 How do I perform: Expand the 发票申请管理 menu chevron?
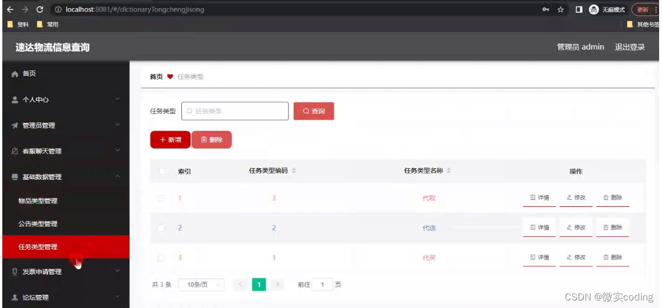pyautogui.click(x=118, y=271)
